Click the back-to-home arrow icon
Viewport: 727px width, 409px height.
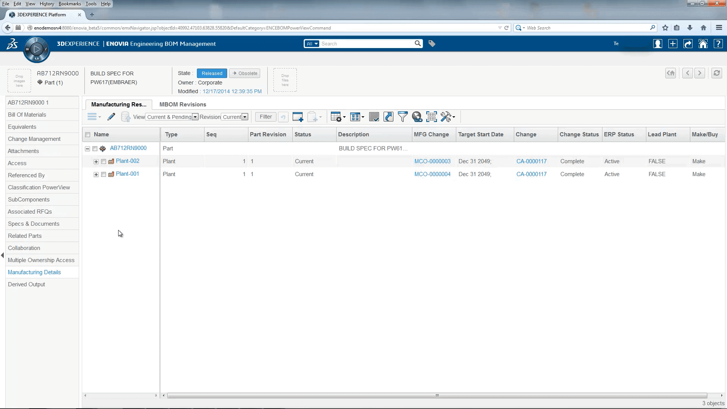671,73
